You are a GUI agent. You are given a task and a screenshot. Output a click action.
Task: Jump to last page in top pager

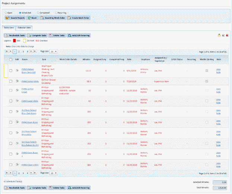click(x=35, y=51)
